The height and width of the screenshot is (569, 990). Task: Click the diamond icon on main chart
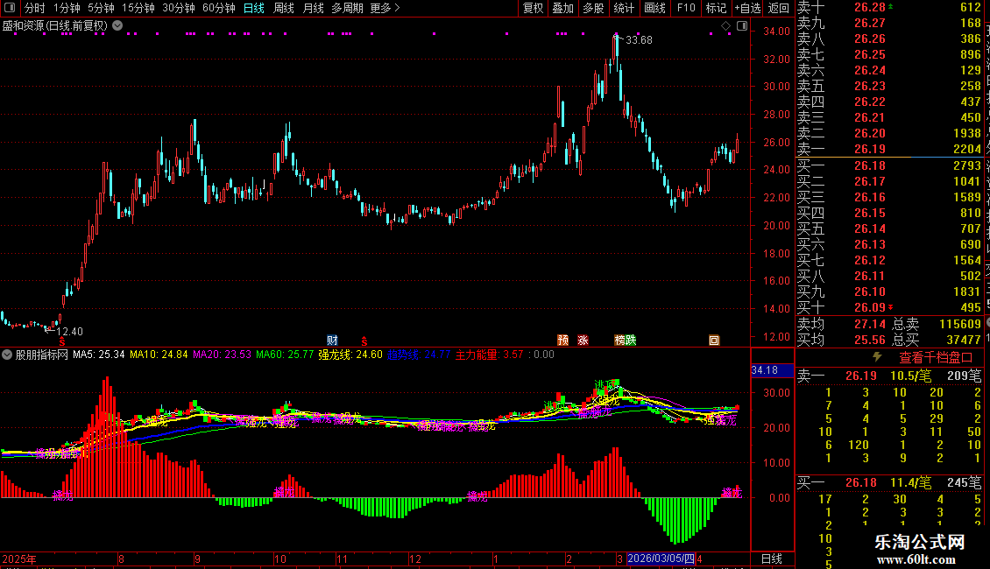pos(726,26)
